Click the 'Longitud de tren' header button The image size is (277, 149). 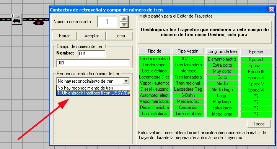coord(222,51)
